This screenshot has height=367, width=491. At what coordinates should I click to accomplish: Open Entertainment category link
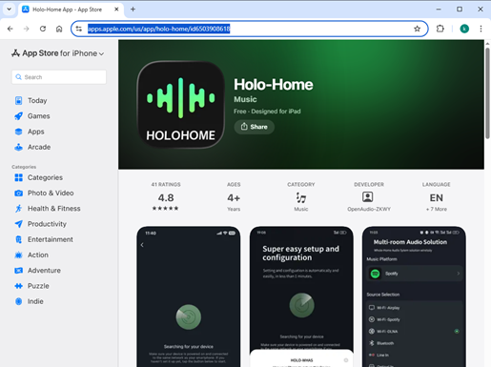pos(51,239)
